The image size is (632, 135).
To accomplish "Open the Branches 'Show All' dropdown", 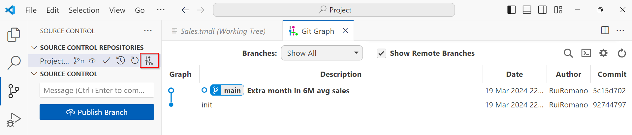I will (322, 53).
